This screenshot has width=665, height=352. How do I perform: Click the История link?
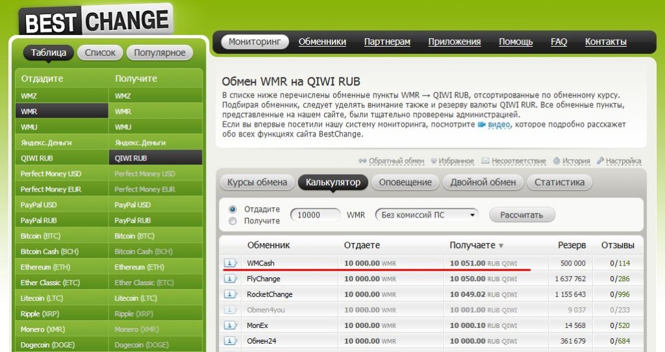point(576,161)
